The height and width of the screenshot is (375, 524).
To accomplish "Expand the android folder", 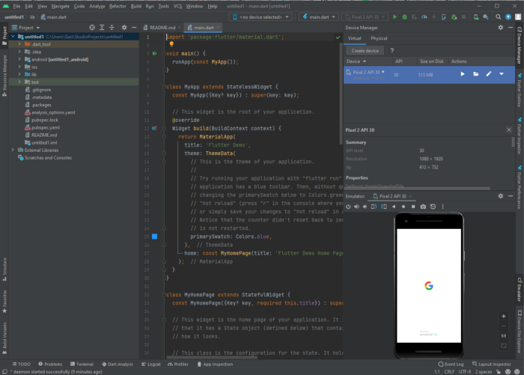I will [19, 59].
